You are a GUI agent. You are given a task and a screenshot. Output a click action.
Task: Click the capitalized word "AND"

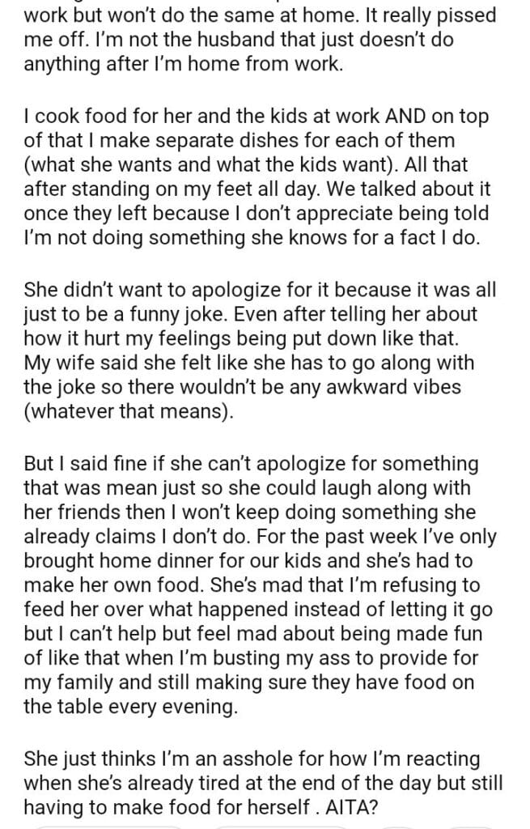pyautogui.click(x=414, y=117)
